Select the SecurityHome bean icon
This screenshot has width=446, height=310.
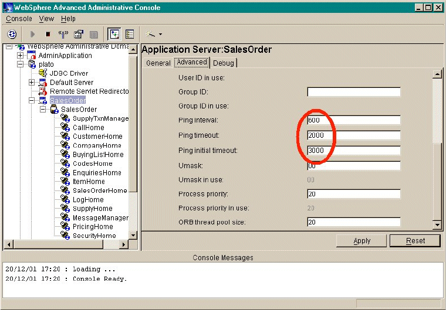[65, 236]
